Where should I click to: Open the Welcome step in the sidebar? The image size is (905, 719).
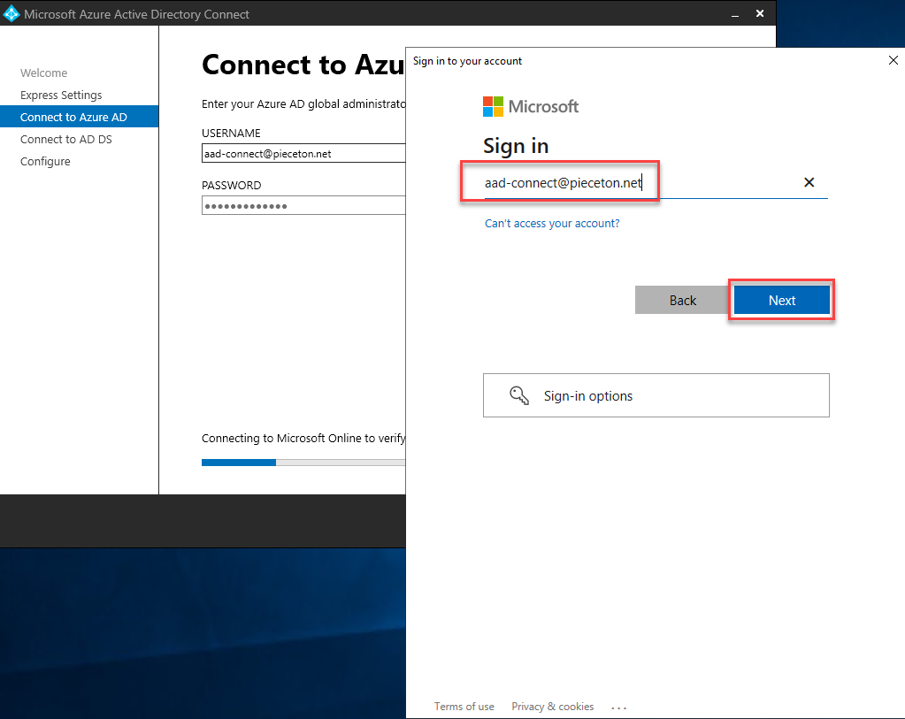tap(44, 73)
